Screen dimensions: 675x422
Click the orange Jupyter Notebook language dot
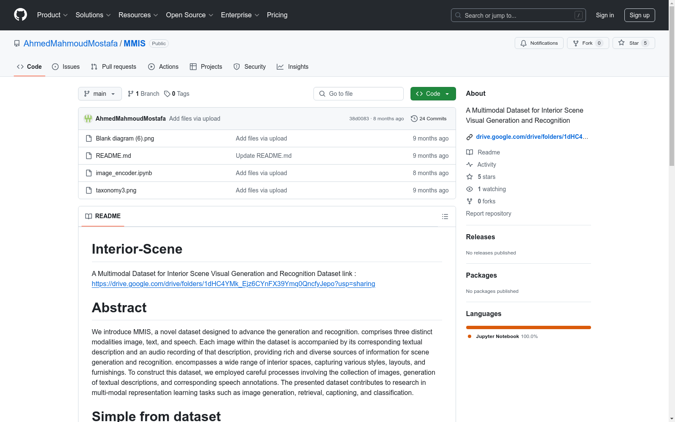[470, 336]
